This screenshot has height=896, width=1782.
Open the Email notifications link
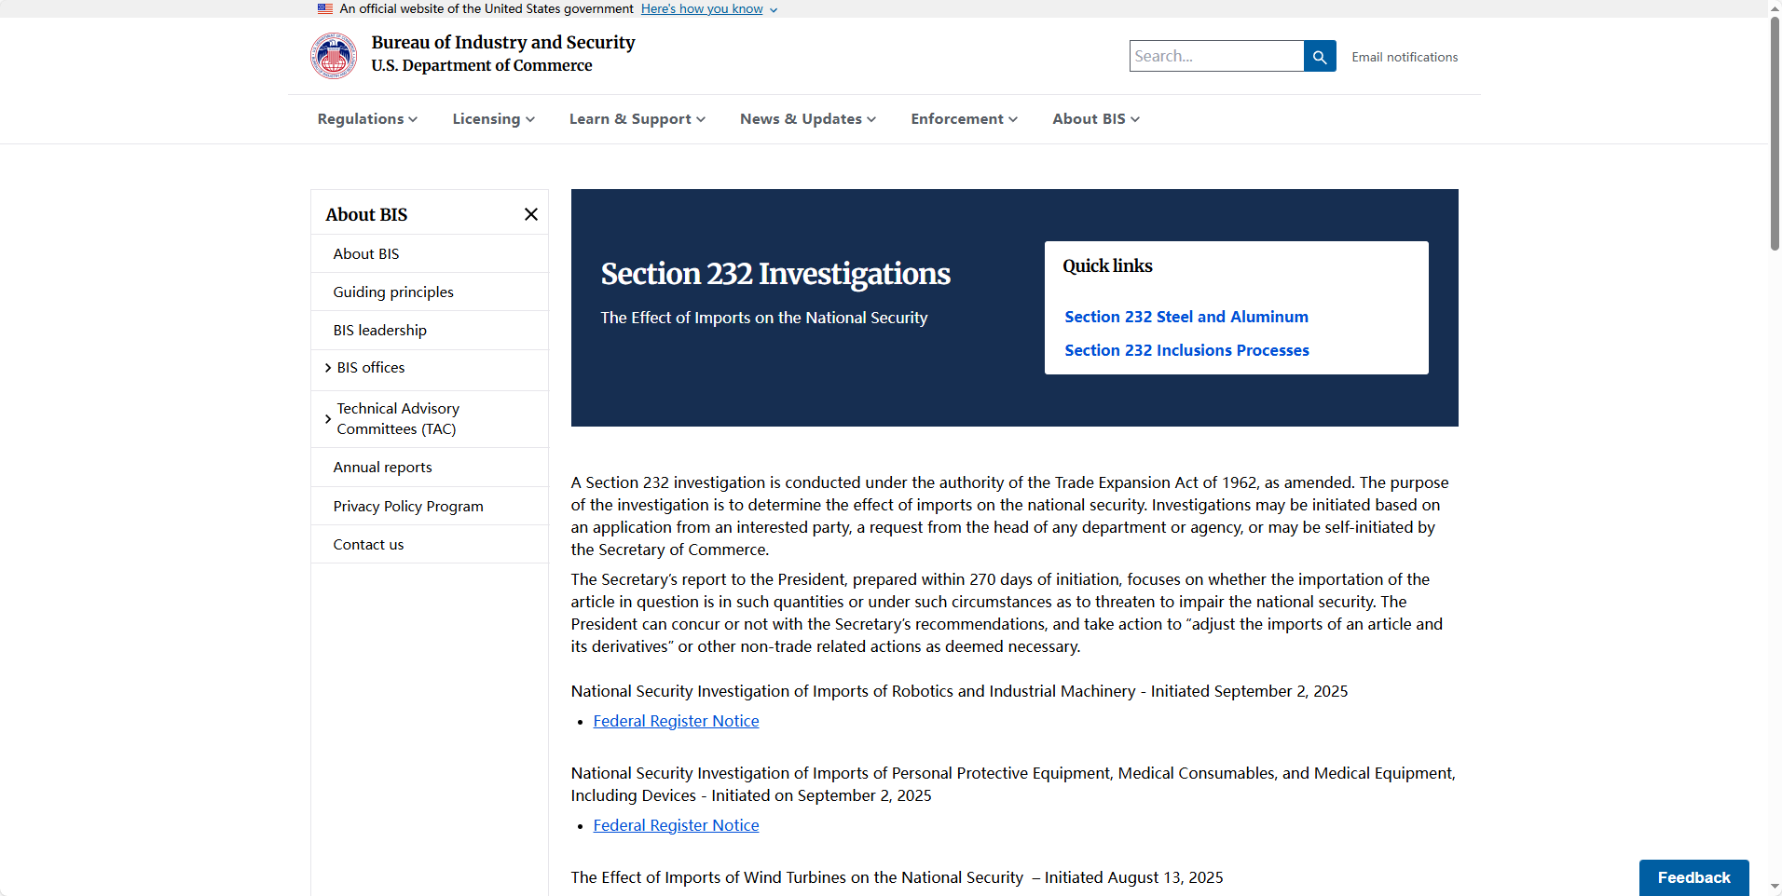coord(1404,57)
